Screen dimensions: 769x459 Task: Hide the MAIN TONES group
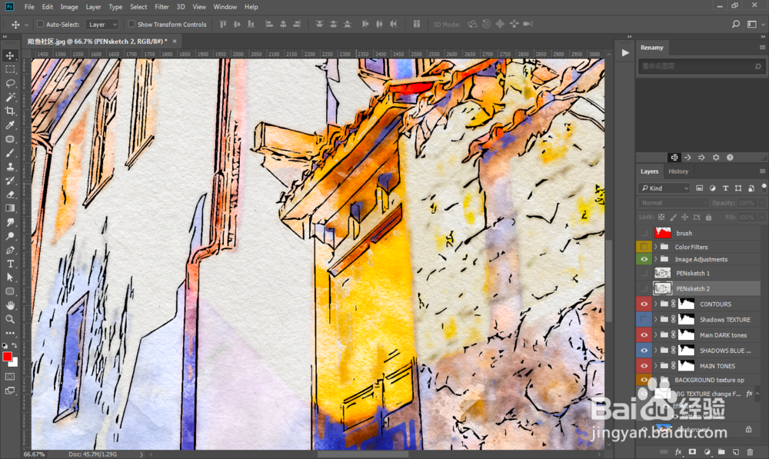click(644, 366)
